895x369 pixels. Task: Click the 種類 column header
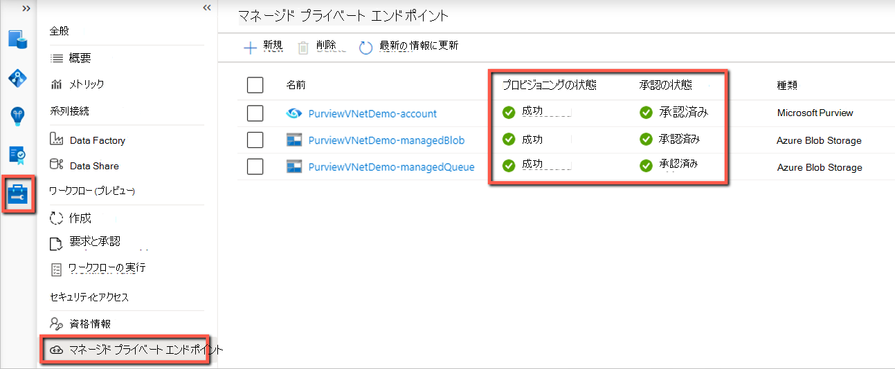pos(787,85)
